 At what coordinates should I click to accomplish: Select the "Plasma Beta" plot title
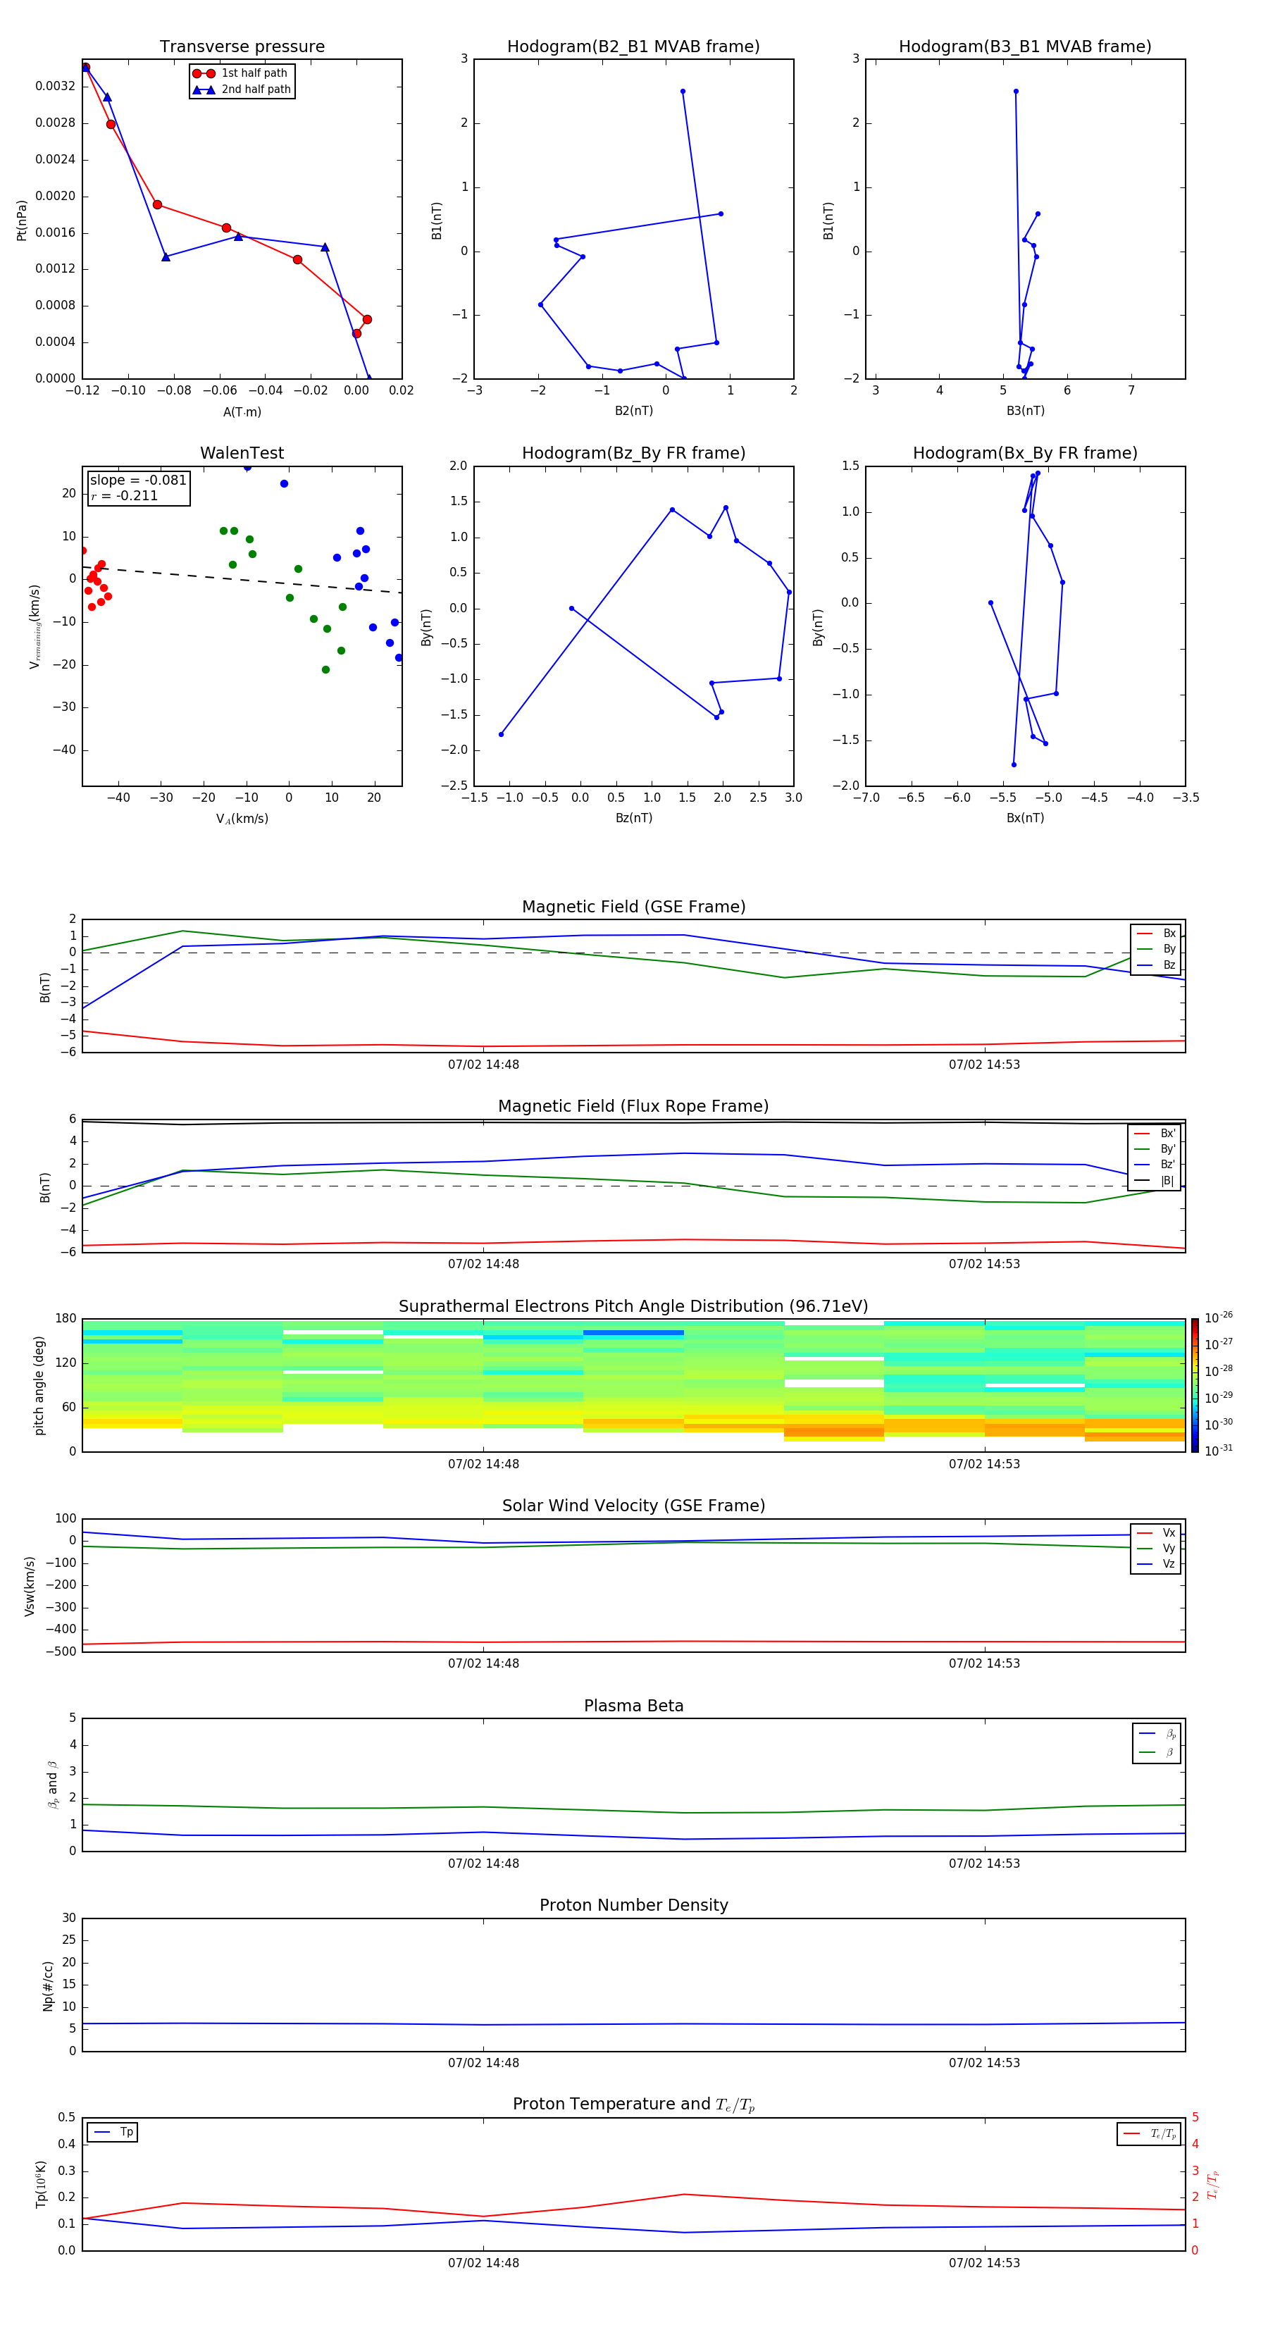pyautogui.click(x=633, y=1706)
